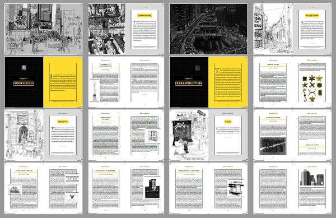
Task: Open the graffiti street sketch page
Action: point(189,135)
